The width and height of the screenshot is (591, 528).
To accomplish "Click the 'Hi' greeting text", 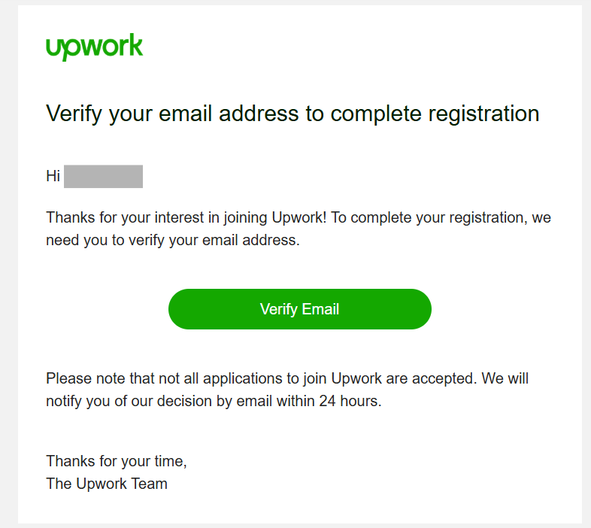I will click(x=53, y=176).
